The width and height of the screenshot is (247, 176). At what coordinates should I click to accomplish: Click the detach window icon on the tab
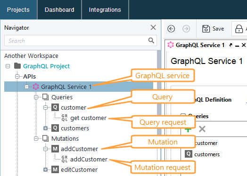tap(231, 45)
